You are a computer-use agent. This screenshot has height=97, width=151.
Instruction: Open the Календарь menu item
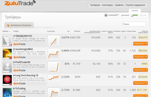(108, 5)
